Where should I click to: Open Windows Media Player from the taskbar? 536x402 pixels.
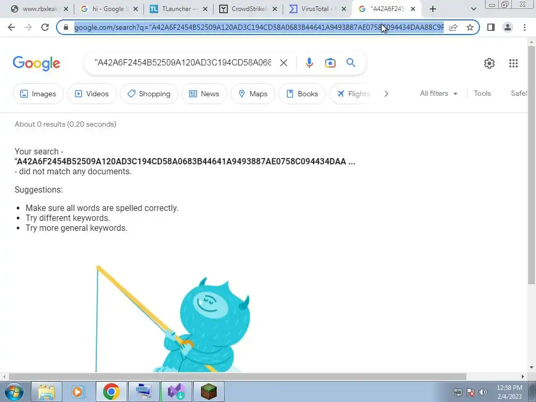click(x=79, y=392)
